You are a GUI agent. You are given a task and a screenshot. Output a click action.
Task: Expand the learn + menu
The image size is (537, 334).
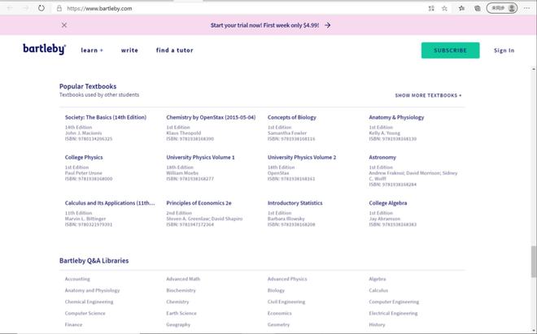tap(92, 50)
